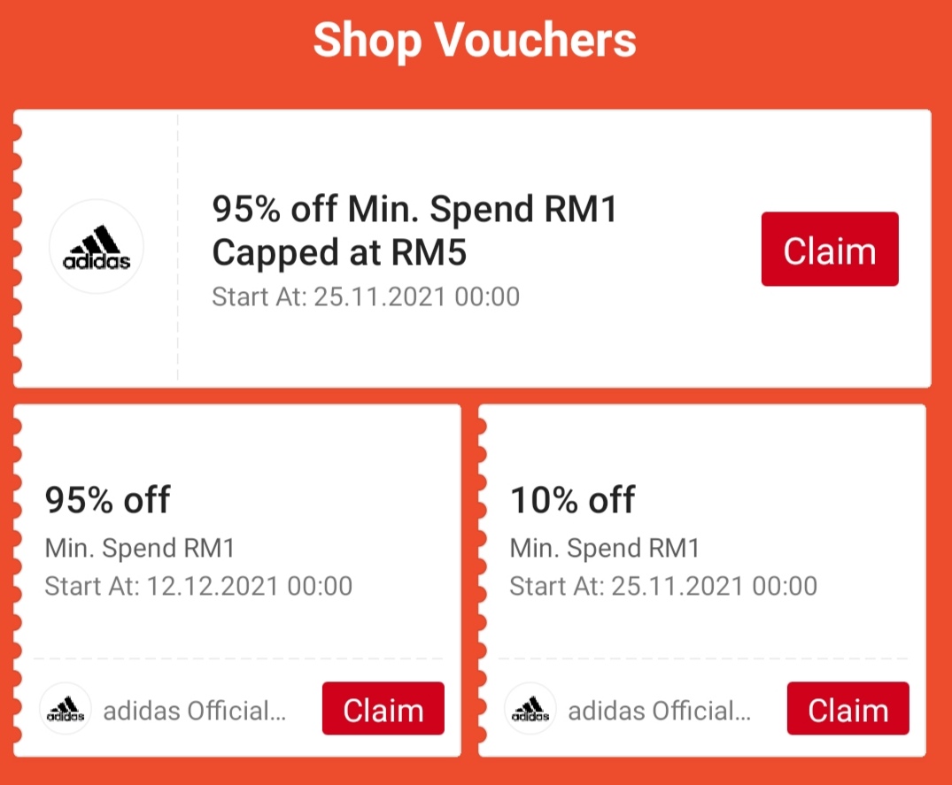
Task: Click the start date of the capped RM5 voucher
Action: click(x=366, y=296)
